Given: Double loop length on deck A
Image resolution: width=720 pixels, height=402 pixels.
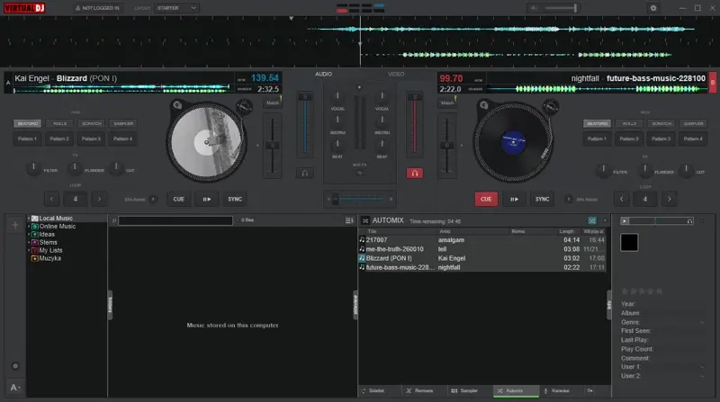Looking at the screenshot, I should [x=99, y=199].
